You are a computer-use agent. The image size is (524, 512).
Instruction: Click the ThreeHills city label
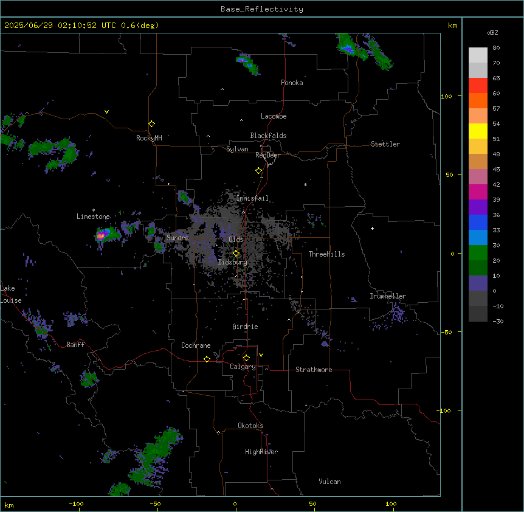tap(326, 254)
